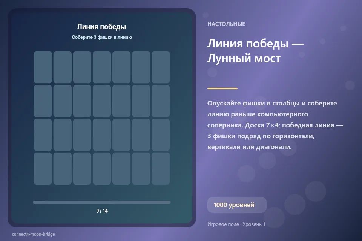Click third-row cell in the sixth column
The image size is (362, 241).
(x=141, y=135)
